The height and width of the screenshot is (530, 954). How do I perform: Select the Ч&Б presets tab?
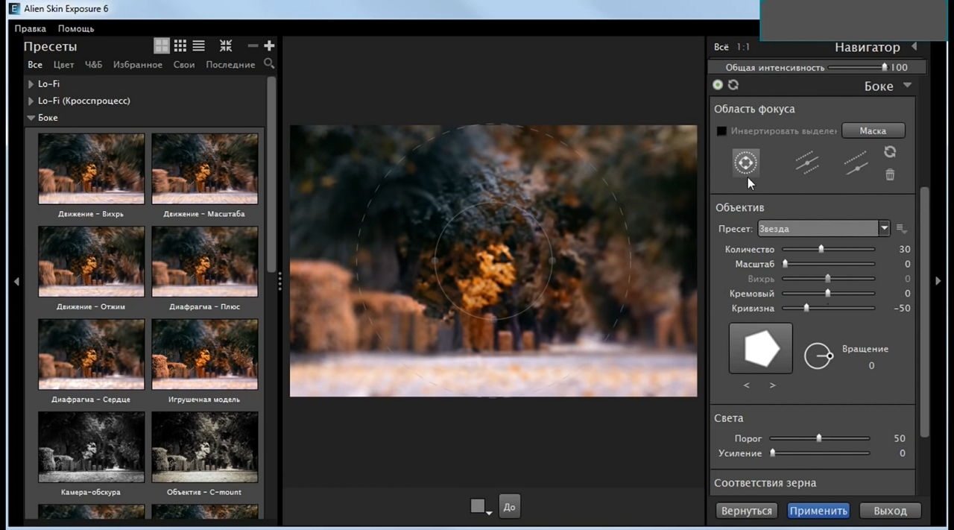coord(94,65)
